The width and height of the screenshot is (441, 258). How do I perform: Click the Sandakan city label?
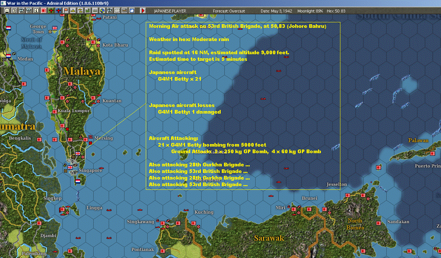pyautogui.click(x=398, y=222)
